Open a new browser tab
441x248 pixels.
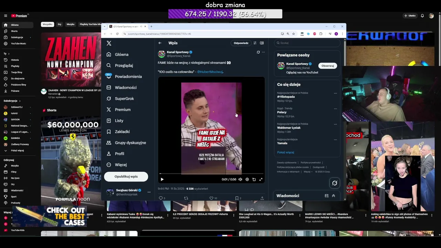pyautogui.click(x=151, y=27)
